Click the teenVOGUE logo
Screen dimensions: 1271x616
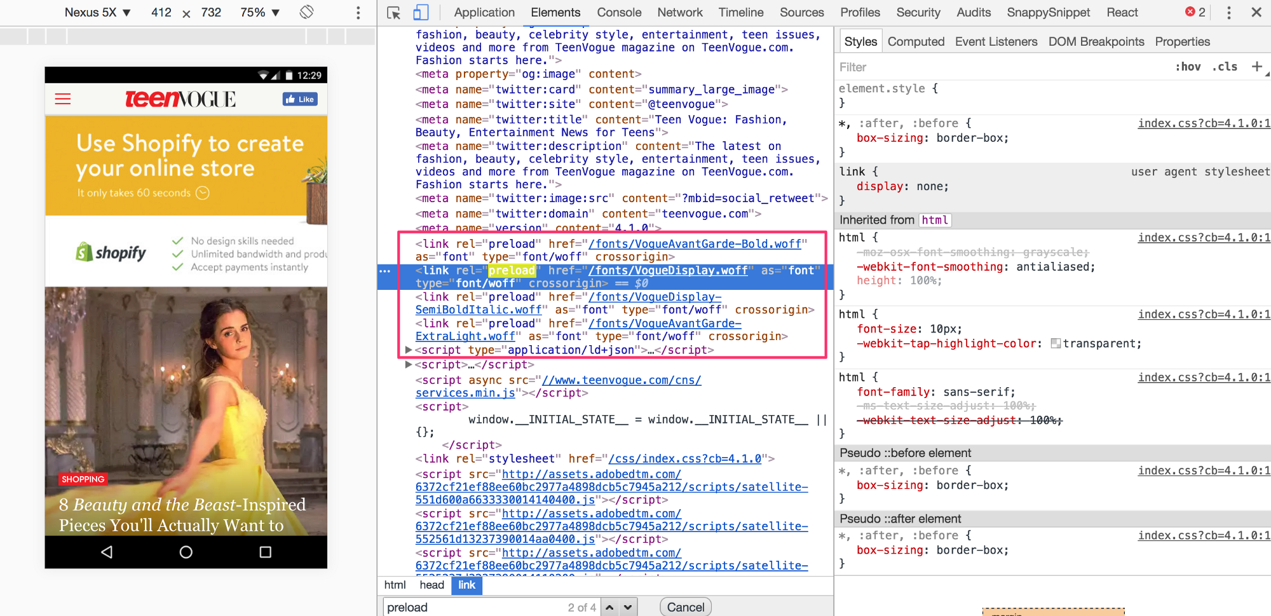click(x=180, y=99)
